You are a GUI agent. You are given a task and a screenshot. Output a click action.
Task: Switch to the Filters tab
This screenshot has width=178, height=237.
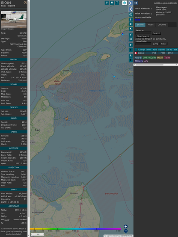click(x=151, y=25)
